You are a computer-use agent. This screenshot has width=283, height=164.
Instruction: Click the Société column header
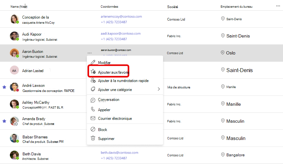point(173,7)
